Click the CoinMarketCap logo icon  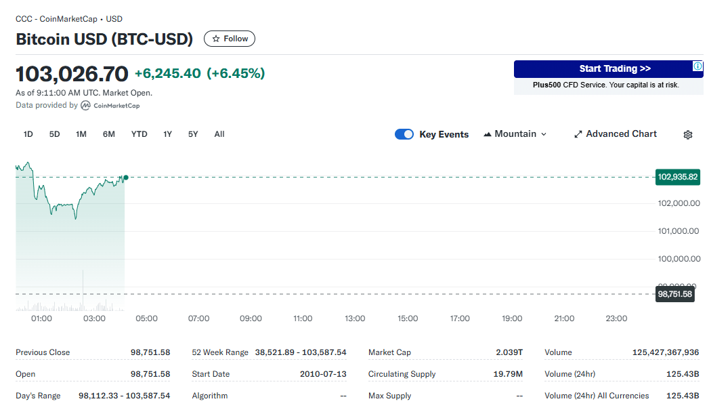coord(85,106)
